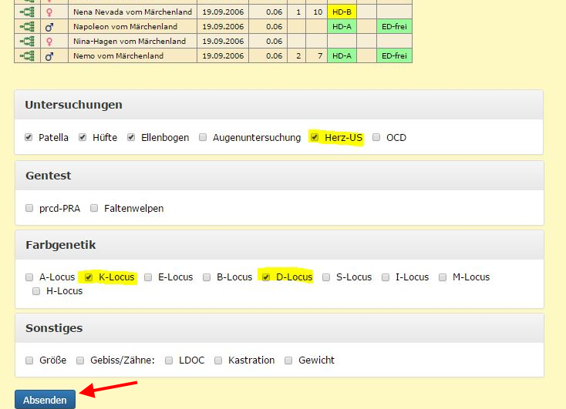Enable the Gebiss/Zähne checkbox
The image size is (566, 409).
point(80,360)
